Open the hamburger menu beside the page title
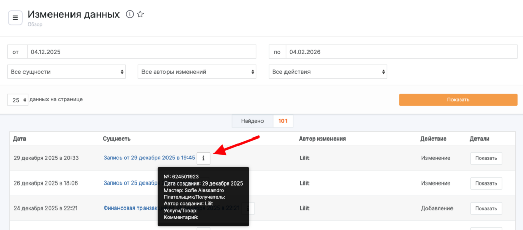The image size is (523, 230). pyautogui.click(x=15, y=18)
